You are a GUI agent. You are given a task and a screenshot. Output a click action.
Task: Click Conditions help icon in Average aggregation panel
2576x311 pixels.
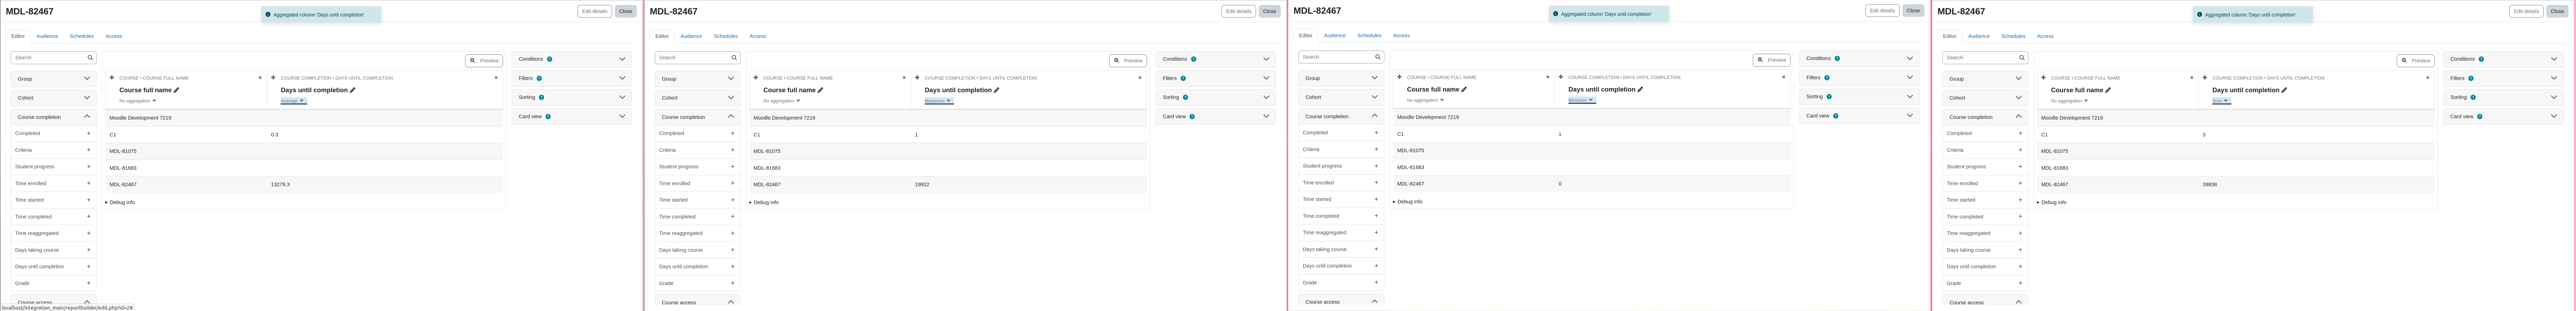(549, 59)
